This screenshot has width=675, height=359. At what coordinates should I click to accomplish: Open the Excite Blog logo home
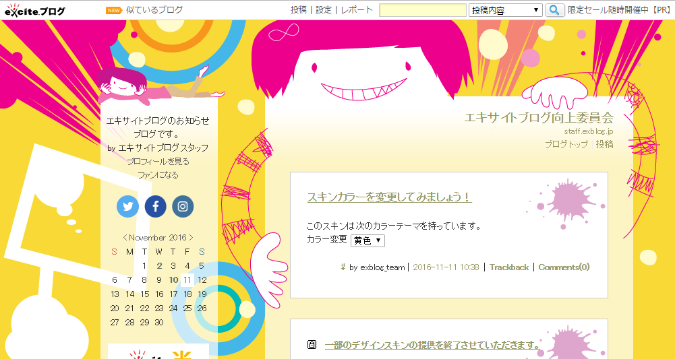click(x=35, y=10)
